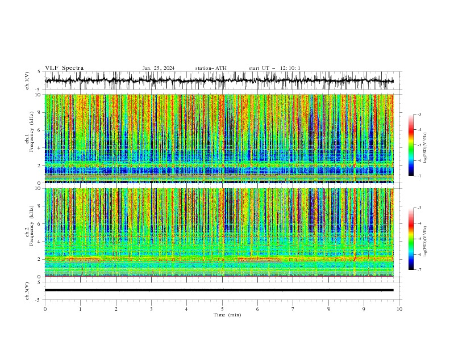Click the "station=ATH" header text

coord(211,68)
